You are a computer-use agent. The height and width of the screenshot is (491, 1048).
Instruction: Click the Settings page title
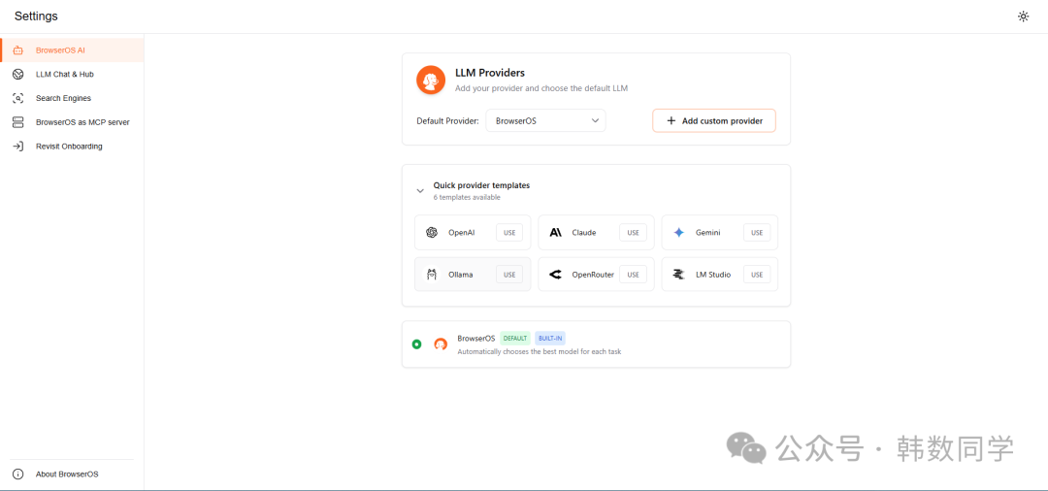coord(36,16)
